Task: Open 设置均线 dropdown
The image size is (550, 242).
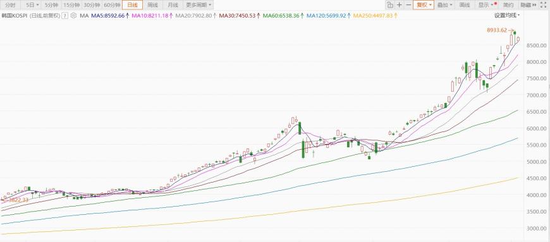Action: tap(507, 15)
